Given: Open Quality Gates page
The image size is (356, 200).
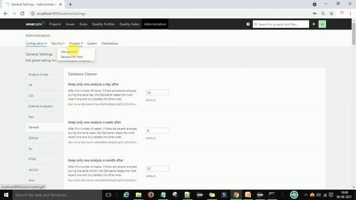Looking at the screenshot, I should tap(130, 24).
